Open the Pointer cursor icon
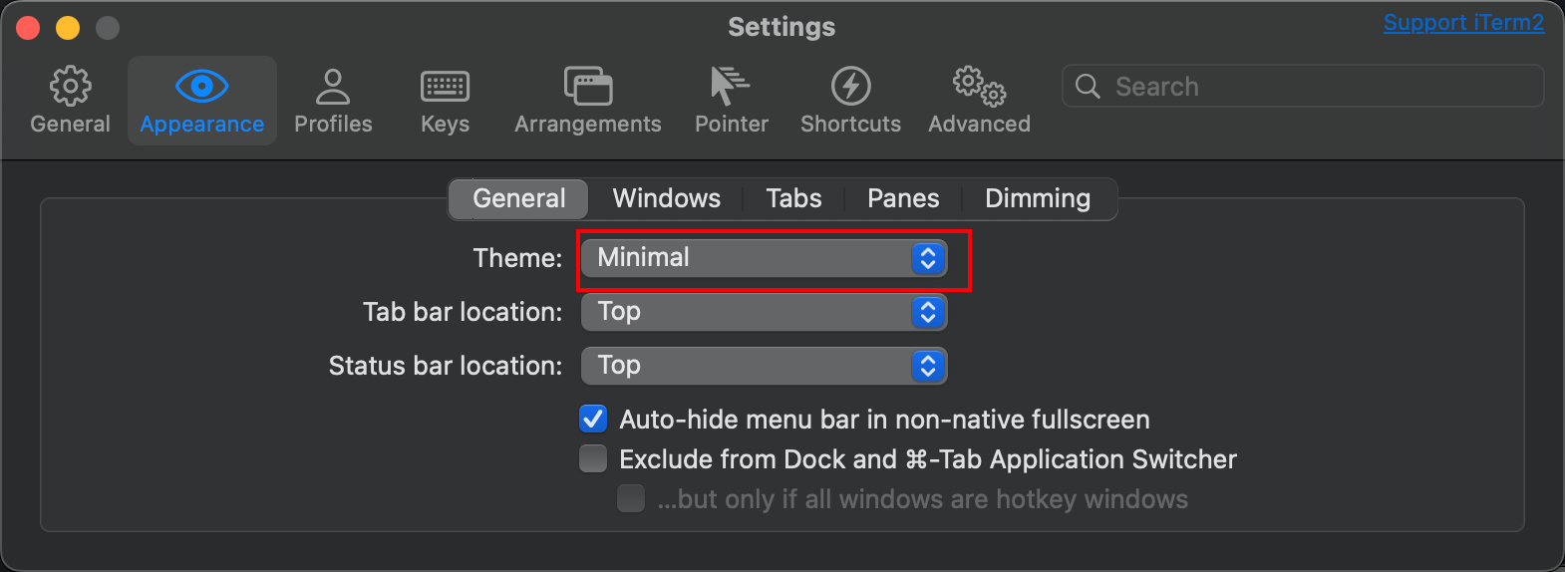Screen dimensions: 1565x572 (x=731, y=87)
